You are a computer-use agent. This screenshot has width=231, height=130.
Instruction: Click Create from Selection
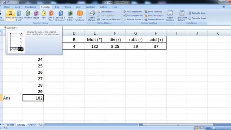point(109,19)
